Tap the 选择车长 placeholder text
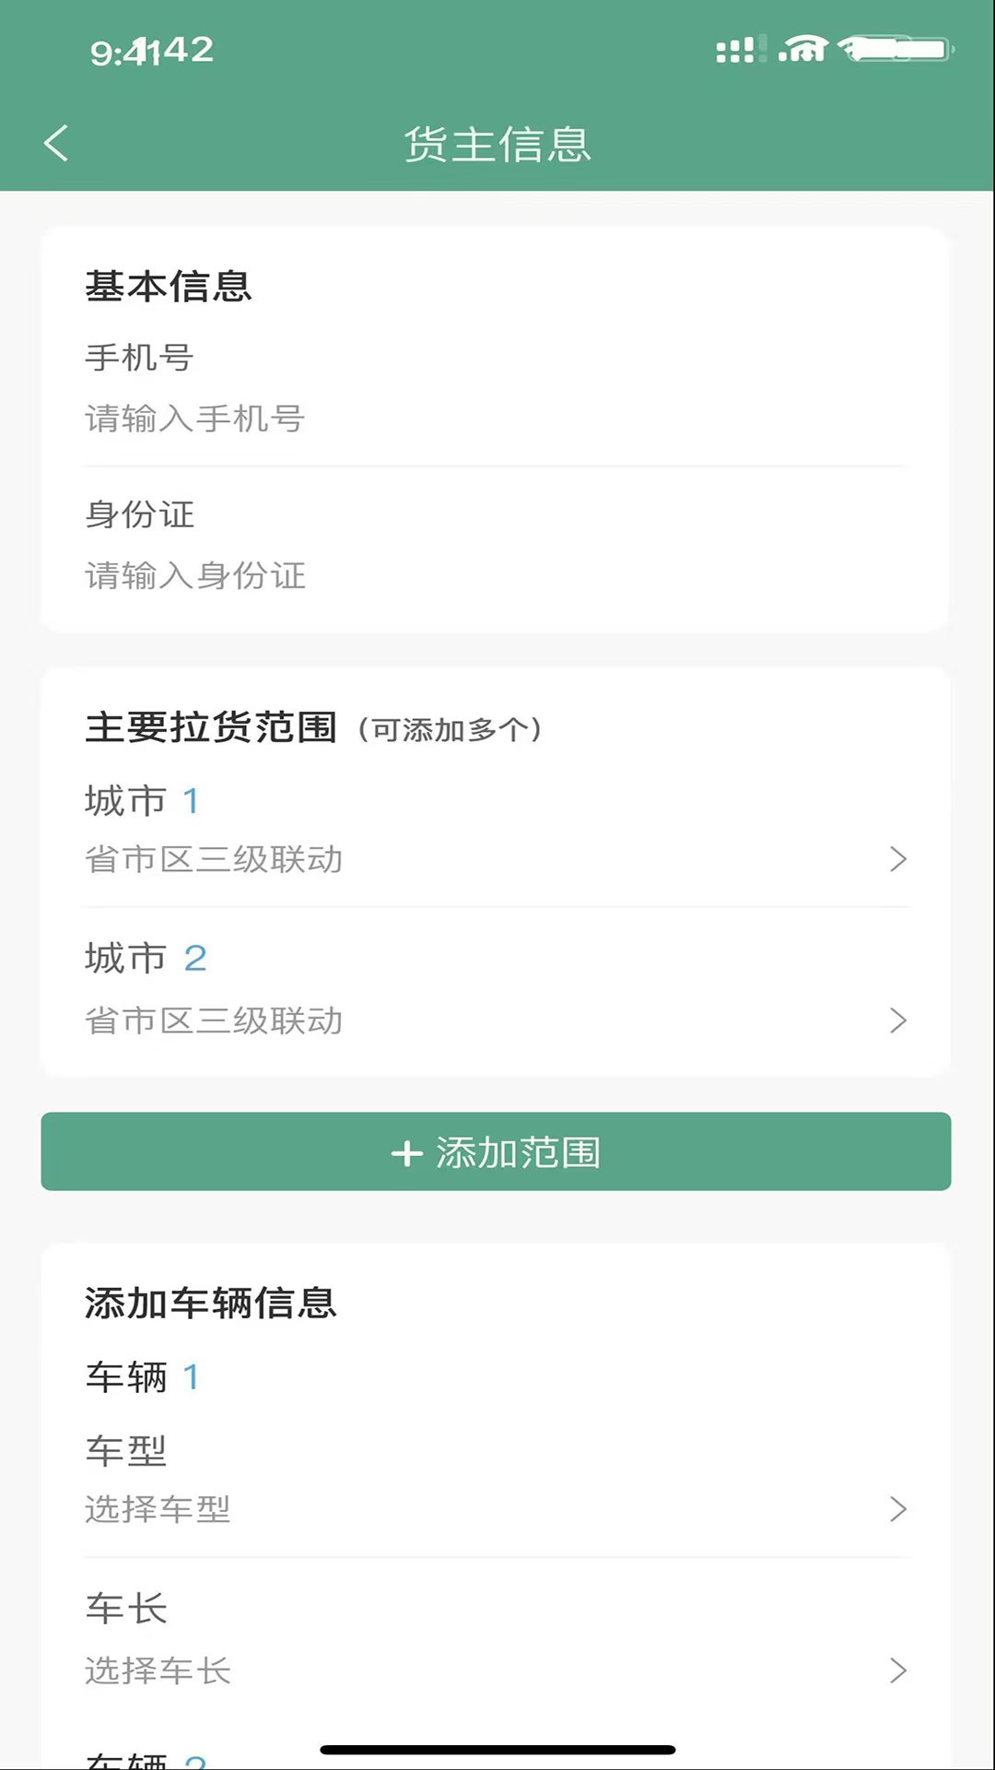The width and height of the screenshot is (995, 1770). pyautogui.click(x=158, y=1670)
